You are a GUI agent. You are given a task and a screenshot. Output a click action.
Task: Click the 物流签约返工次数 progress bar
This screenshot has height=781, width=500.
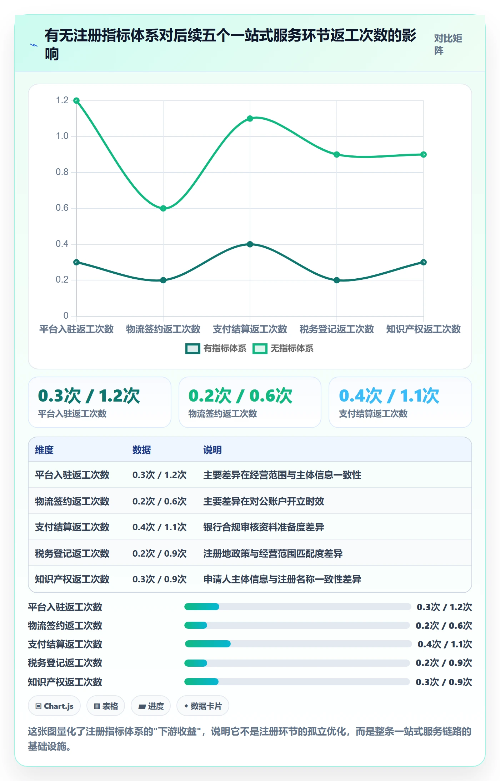(297, 625)
